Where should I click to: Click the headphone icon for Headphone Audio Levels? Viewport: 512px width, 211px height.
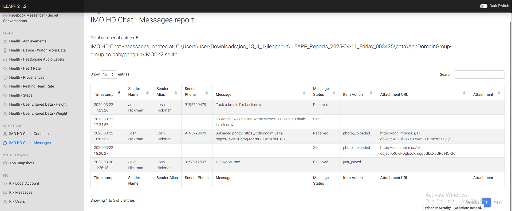tap(5, 59)
